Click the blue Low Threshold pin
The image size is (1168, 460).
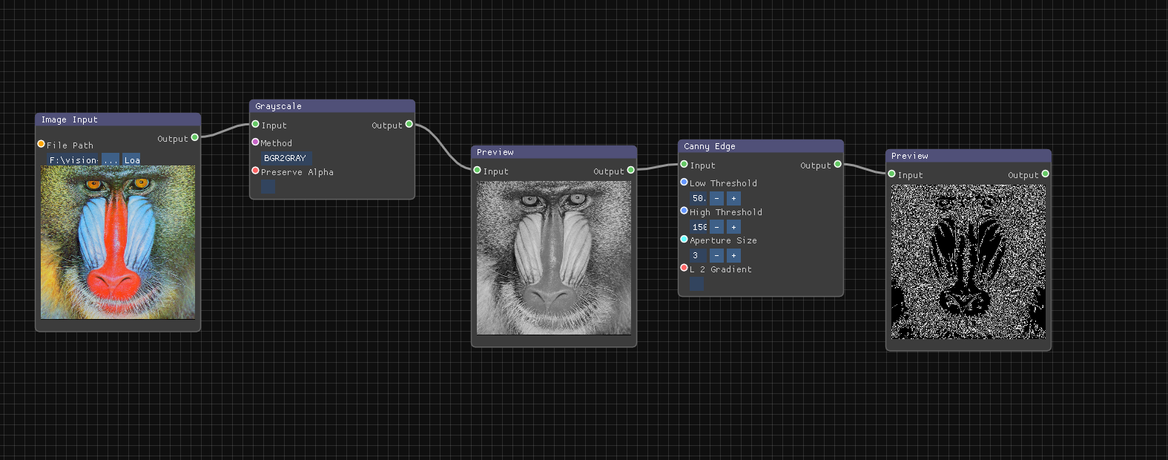[684, 182]
